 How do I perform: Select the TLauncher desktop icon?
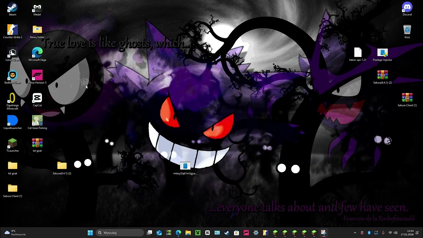pos(13,145)
